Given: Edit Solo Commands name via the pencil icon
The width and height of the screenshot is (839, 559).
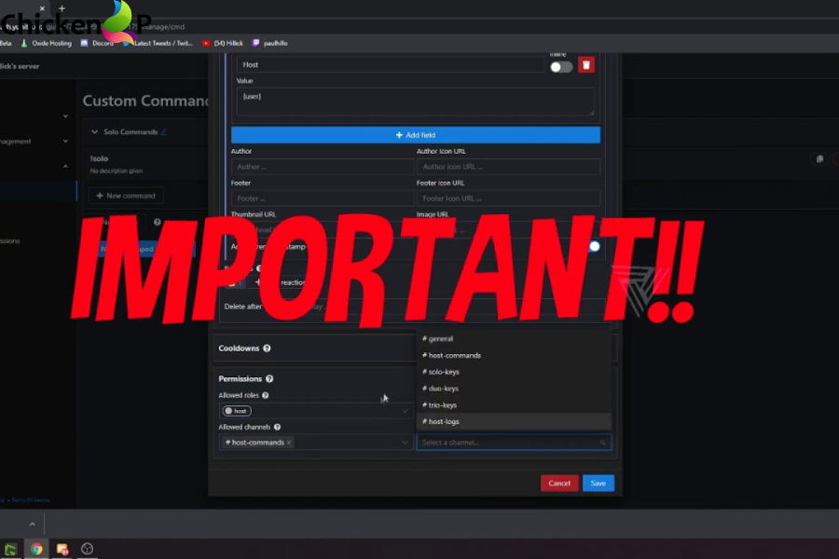Looking at the screenshot, I should click(x=164, y=132).
